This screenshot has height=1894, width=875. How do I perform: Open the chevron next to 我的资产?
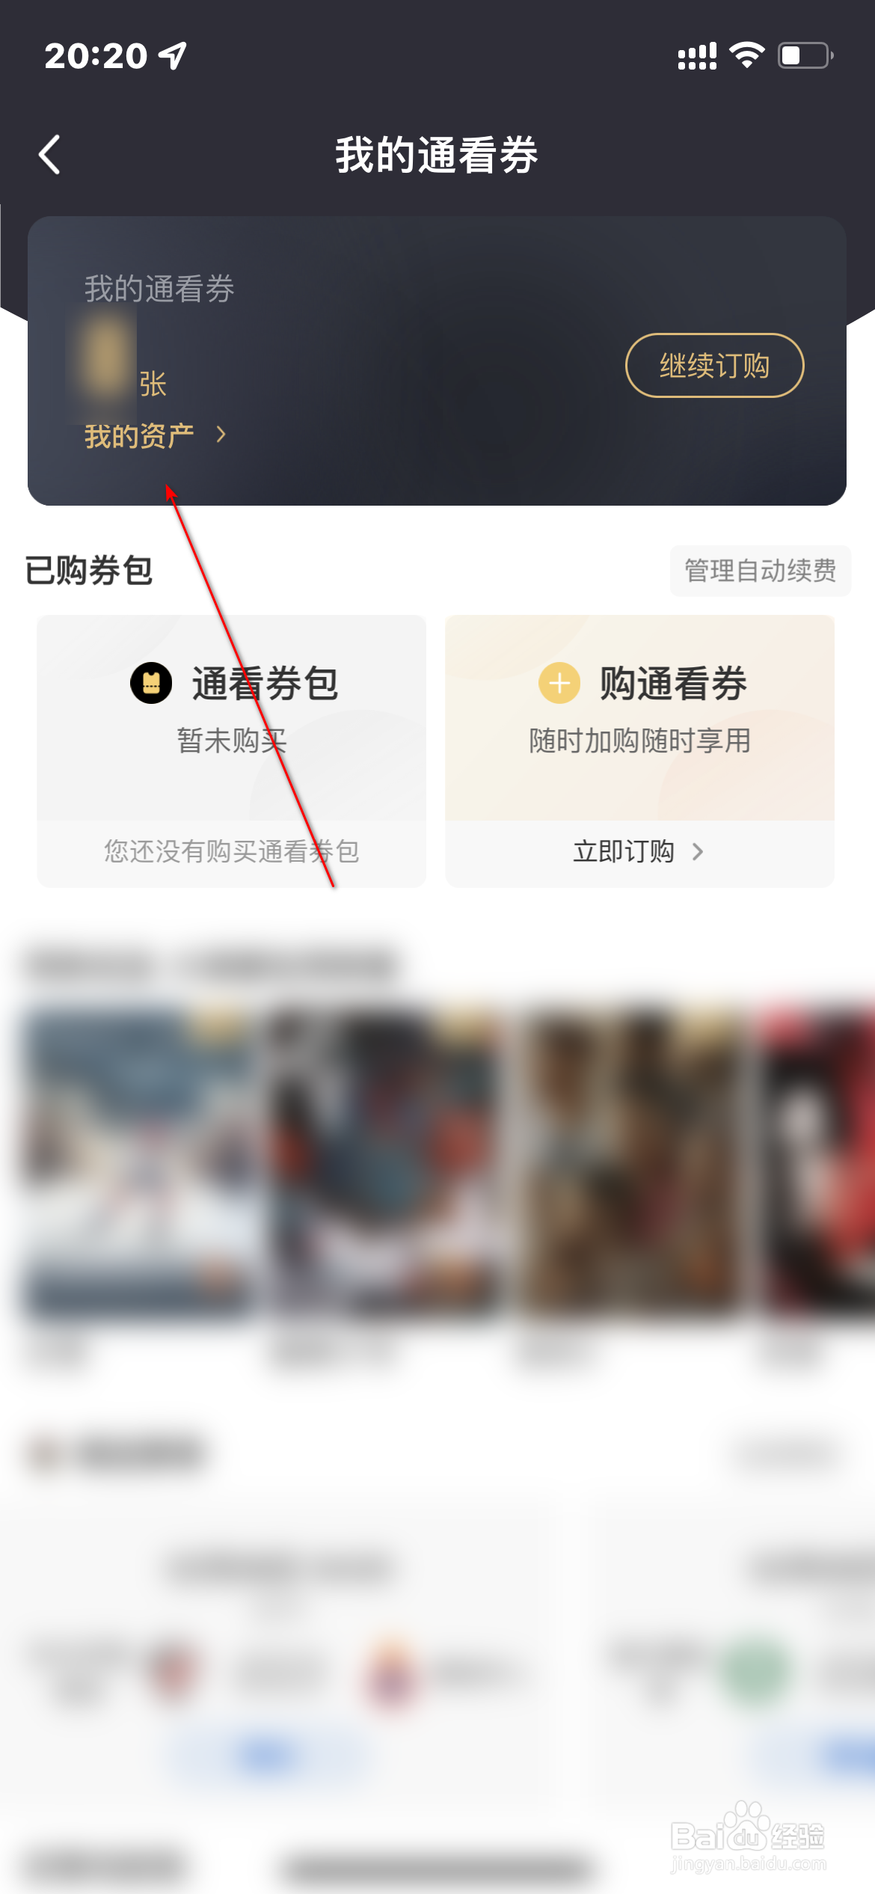coord(221,435)
